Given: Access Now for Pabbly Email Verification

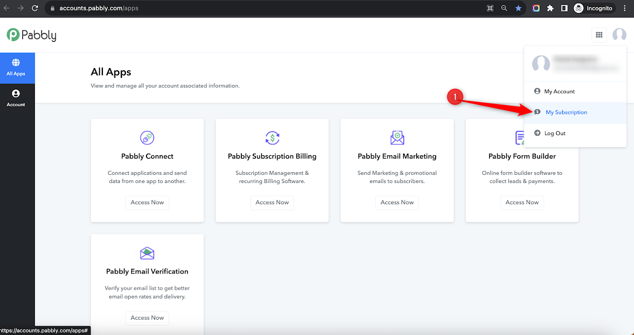Looking at the screenshot, I should tap(147, 318).
